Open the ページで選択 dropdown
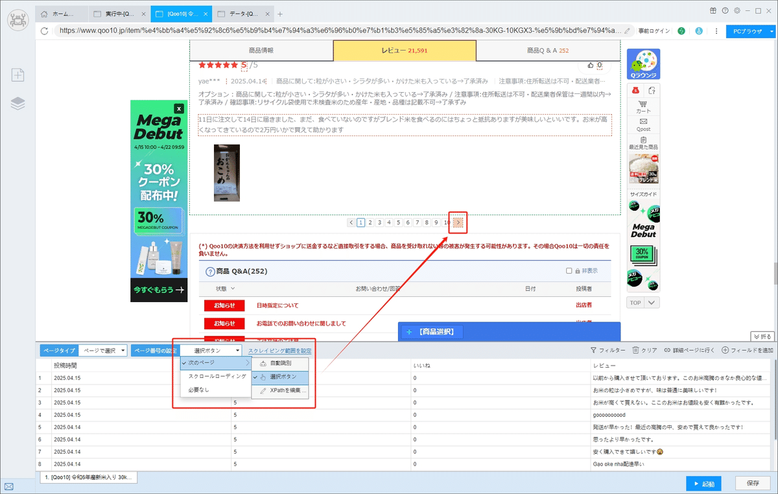Screen dimensions: 778x494 tap(103, 351)
